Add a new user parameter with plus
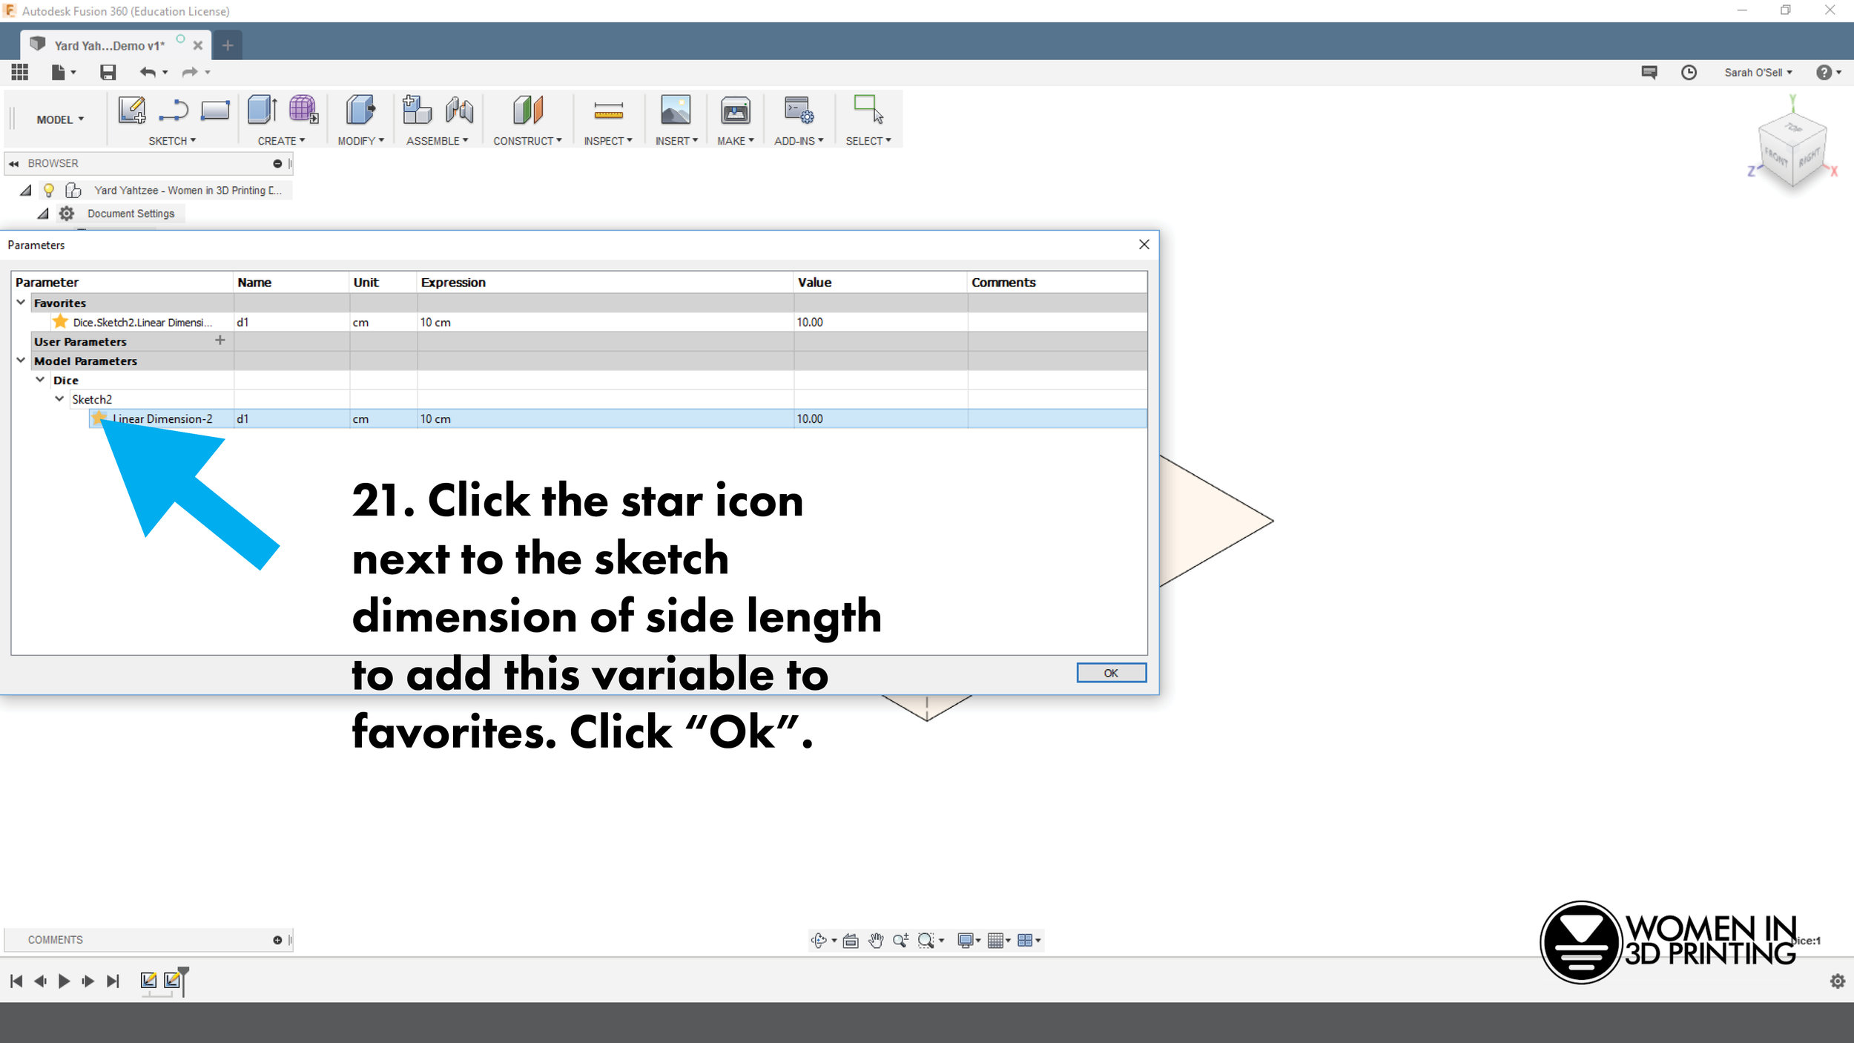The height and width of the screenshot is (1043, 1854). click(x=220, y=340)
